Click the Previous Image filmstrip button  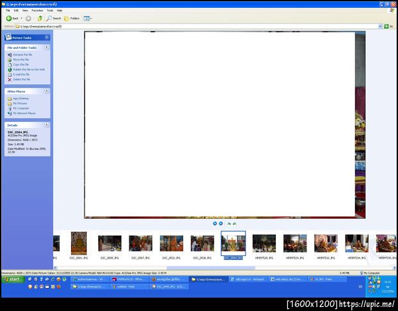pyautogui.click(x=215, y=223)
